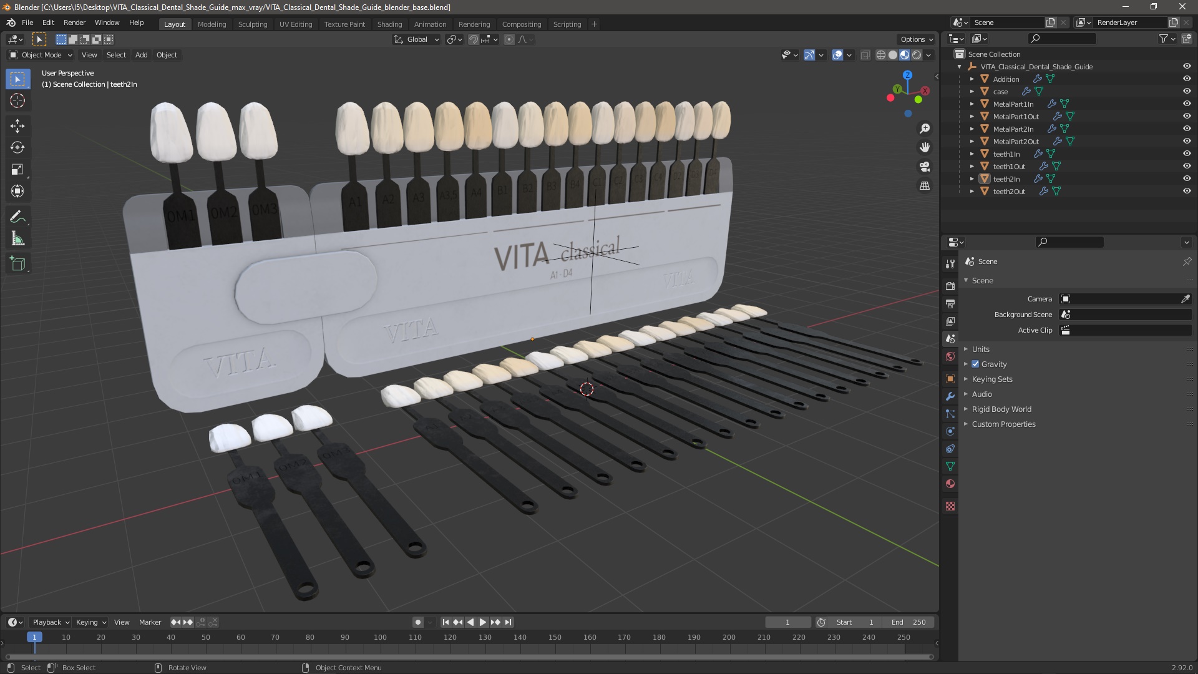This screenshot has width=1198, height=674.
Task: Open the World properties tab
Action: coord(950,356)
